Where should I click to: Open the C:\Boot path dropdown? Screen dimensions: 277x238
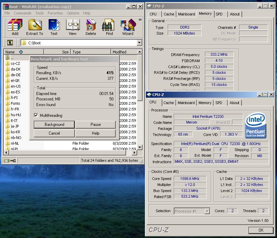140,43
